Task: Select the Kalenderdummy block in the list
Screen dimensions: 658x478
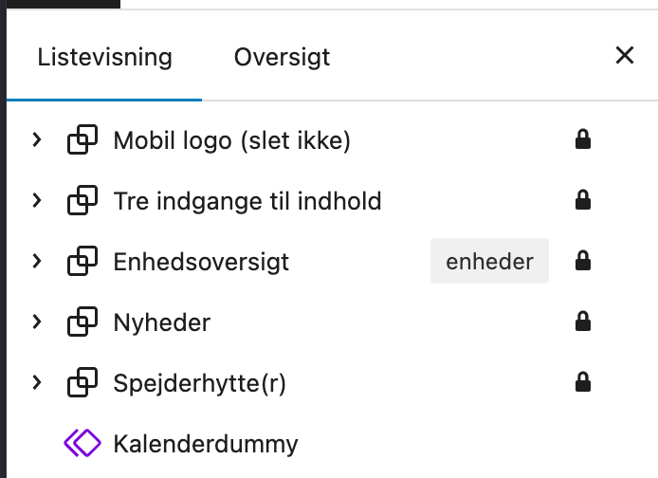Action: (205, 443)
